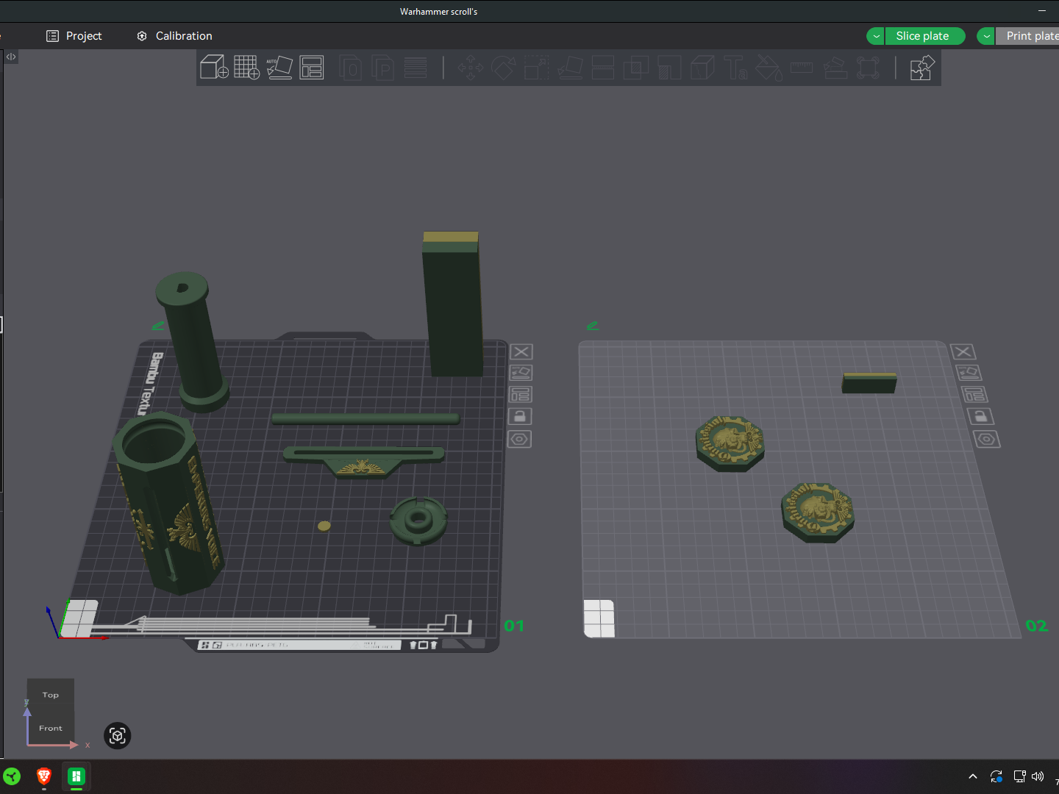The width and height of the screenshot is (1059, 794).
Task: Toggle the lock on plate 02
Action: [x=980, y=417]
